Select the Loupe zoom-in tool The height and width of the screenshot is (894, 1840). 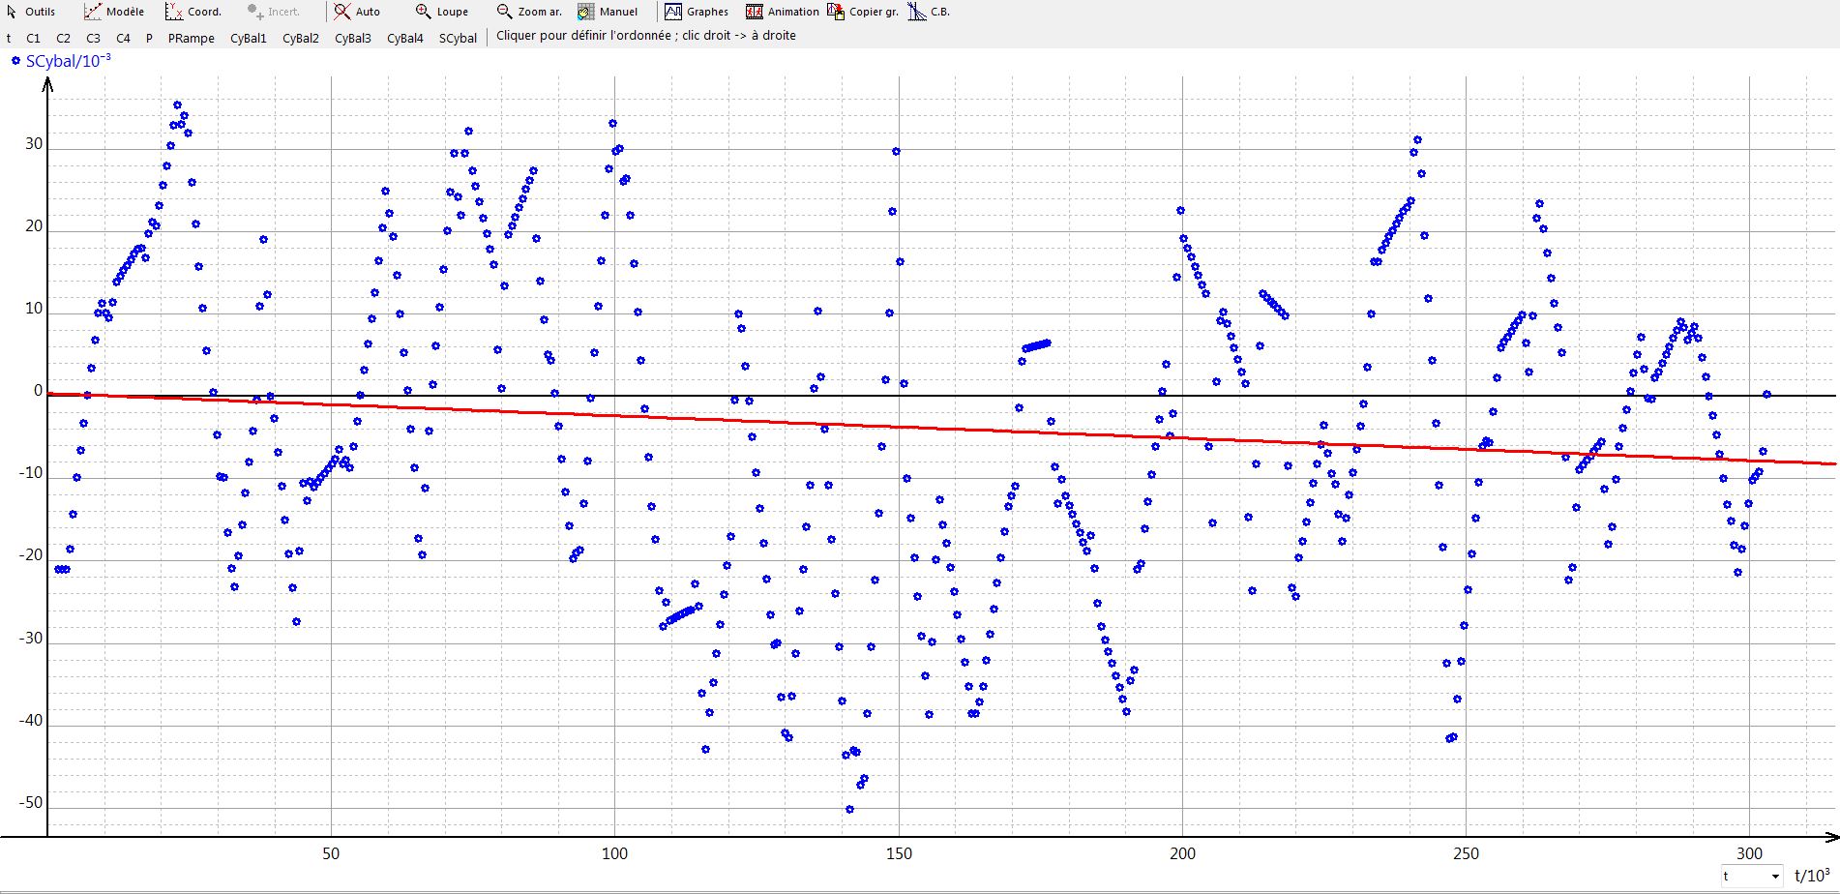tap(442, 12)
